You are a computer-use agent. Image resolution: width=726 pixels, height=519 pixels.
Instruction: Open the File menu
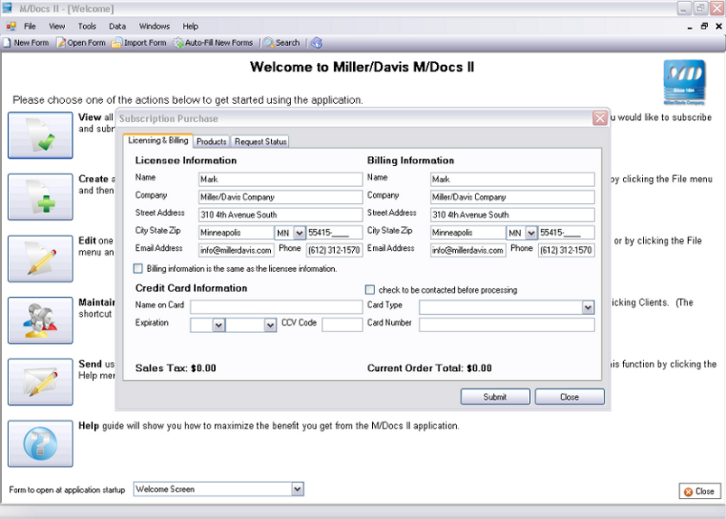pyautogui.click(x=30, y=26)
